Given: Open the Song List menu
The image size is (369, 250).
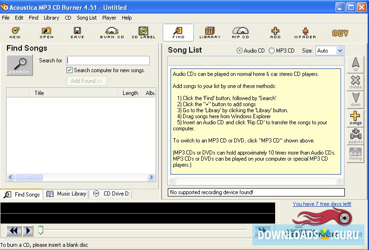Looking at the screenshot, I should (x=86, y=18).
